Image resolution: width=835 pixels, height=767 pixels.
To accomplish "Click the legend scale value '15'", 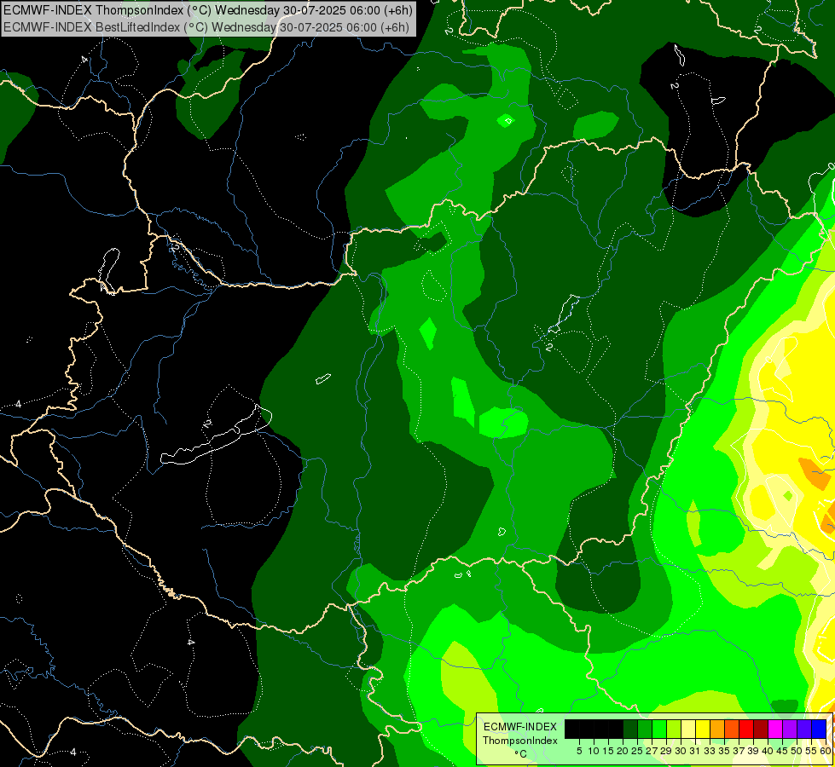I will (x=608, y=751).
